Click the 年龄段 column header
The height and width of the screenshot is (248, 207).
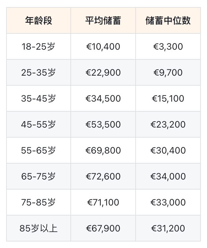[x=39, y=21]
